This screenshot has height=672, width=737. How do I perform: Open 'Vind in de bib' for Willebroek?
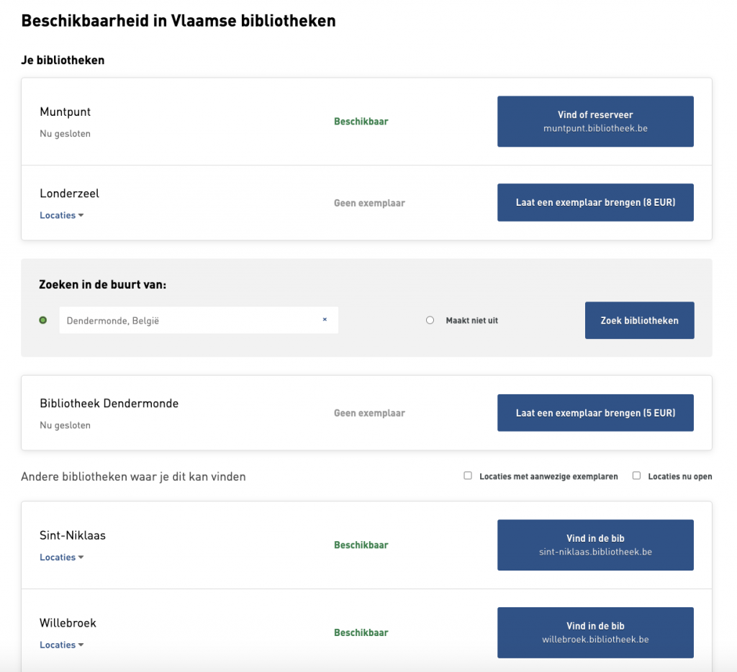[595, 632]
